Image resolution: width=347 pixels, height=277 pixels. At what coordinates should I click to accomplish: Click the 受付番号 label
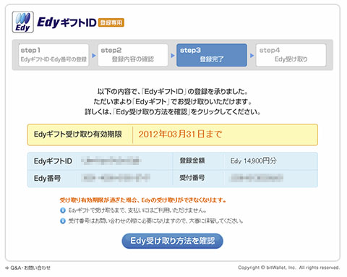pyautogui.click(x=192, y=178)
